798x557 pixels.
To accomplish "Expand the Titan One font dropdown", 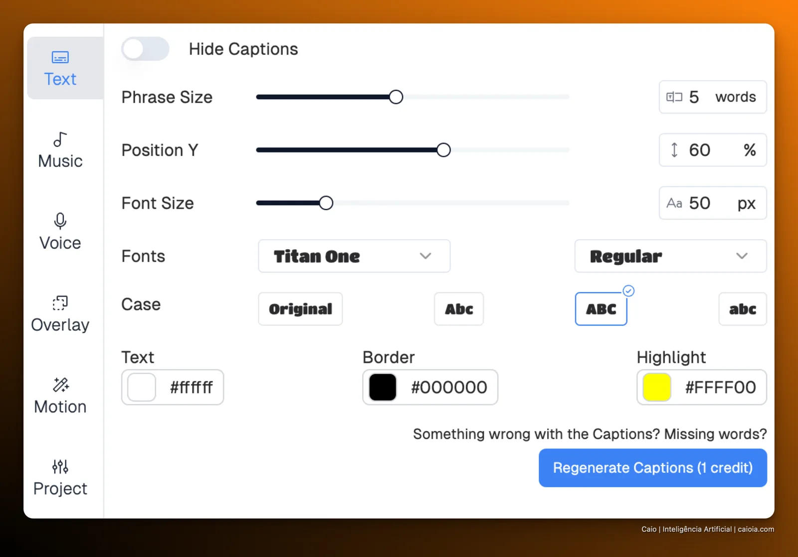I will tap(354, 256).
